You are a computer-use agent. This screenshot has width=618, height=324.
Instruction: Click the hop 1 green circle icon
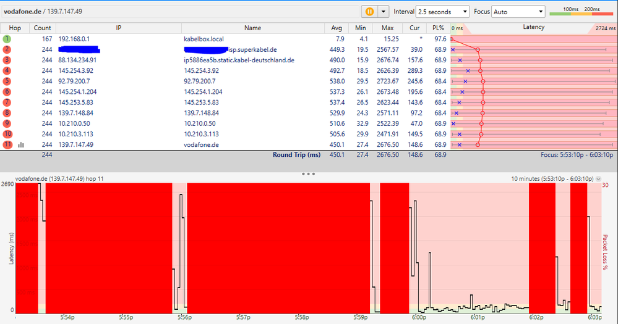pyautogui.click(x=7, y=39)
